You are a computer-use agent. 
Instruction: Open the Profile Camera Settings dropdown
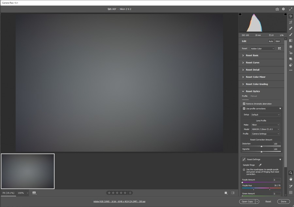click(x=266, y=134)
